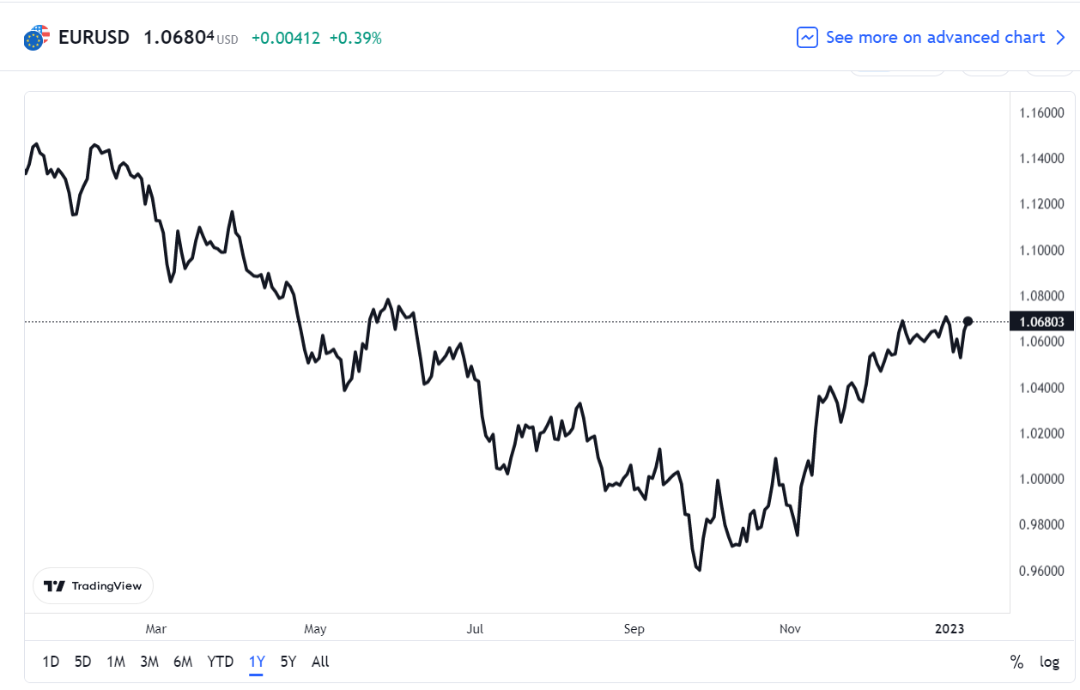Click the EURUSD symbol name

[94, 38]
